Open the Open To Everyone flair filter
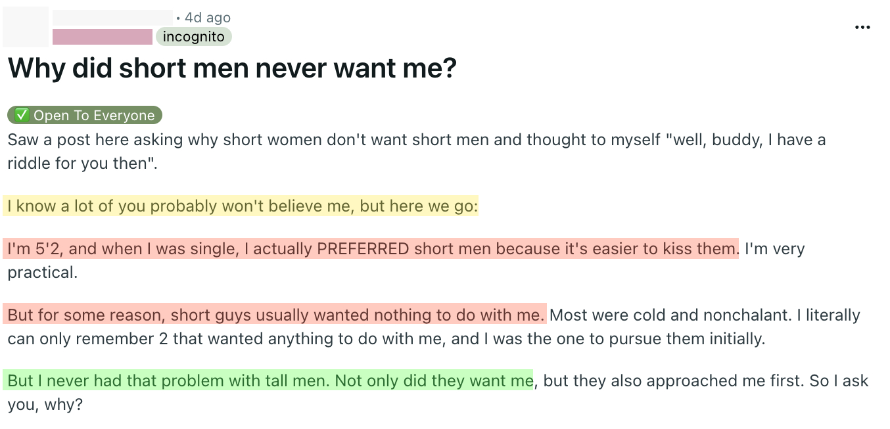The width and height of the screenshot is (890, 429). coord(84,114)
